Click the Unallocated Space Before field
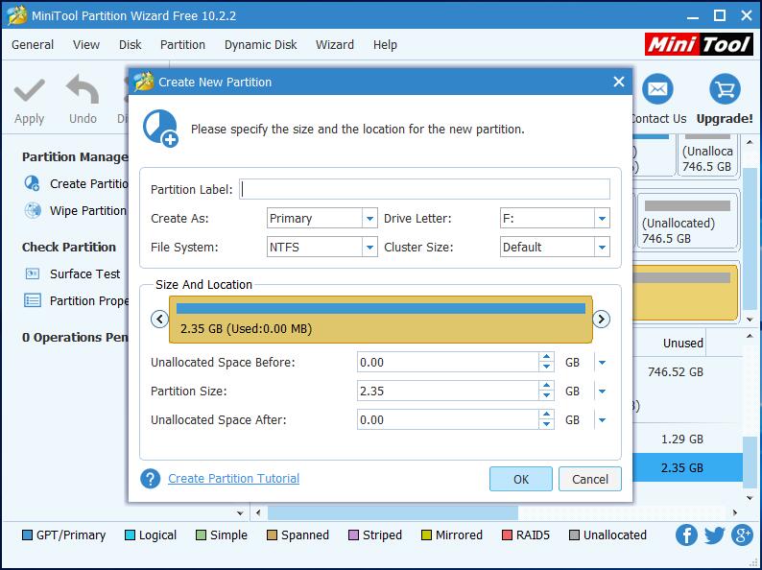The width and height of the screenshot is (762, 570). (448, 363)
